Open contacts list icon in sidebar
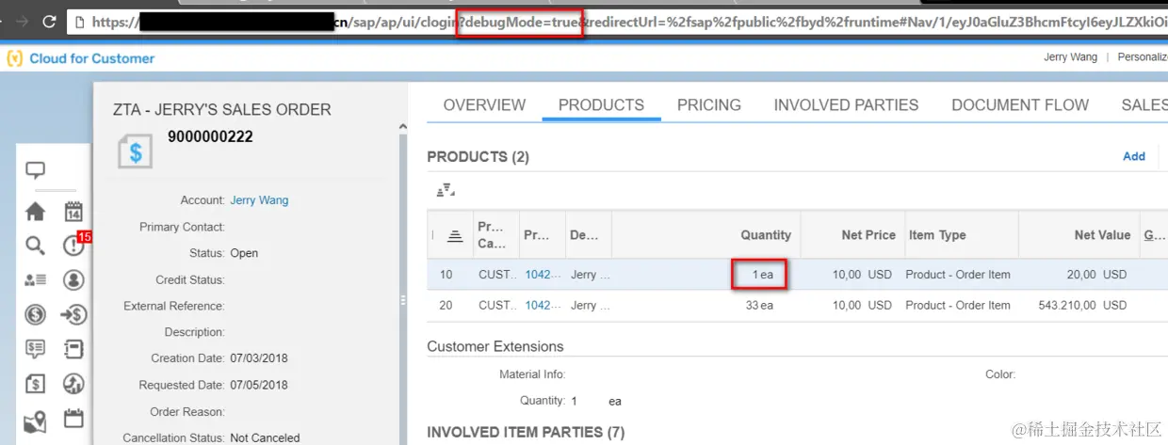Image resolution: width=1168 pixels, height=445 pixels. 35,279
